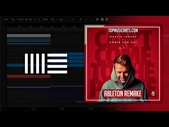This screenshot has height=127, width=169.
Task: Open the metronome settings dropdown arrow
Action: (56, 19)
